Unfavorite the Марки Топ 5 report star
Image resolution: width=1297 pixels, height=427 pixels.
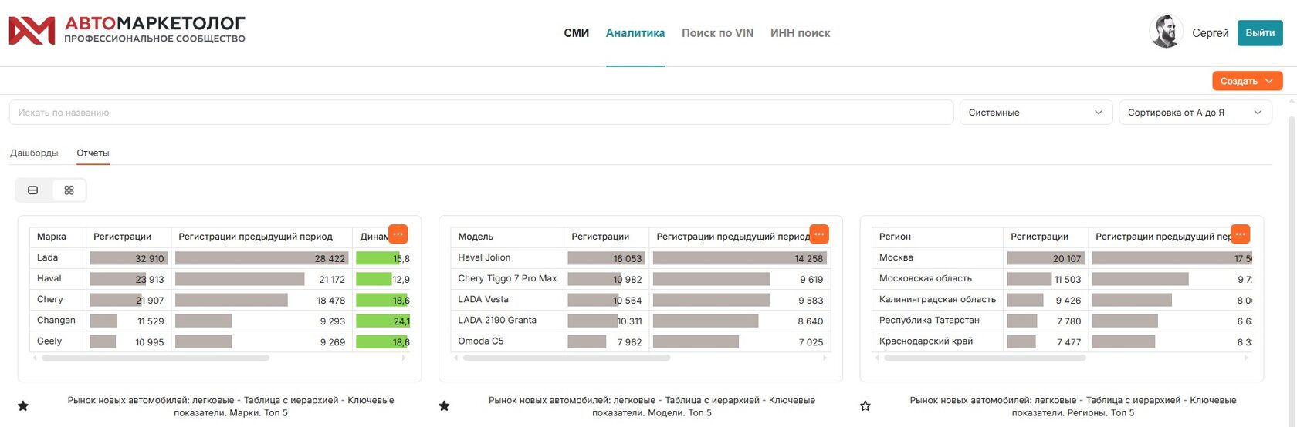click(23, 405)
